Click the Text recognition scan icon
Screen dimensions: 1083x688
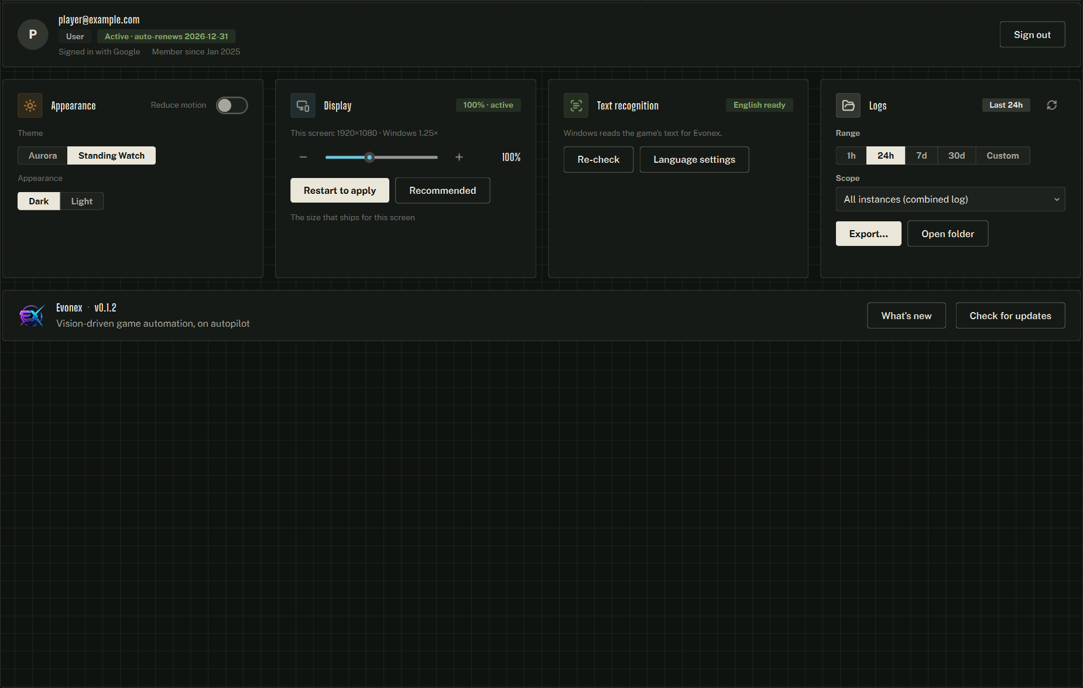pos(576,105)
